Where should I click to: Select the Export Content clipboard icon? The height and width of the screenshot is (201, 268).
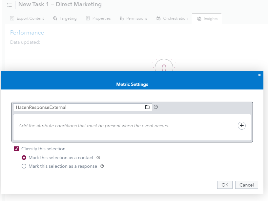coord(12,18)
